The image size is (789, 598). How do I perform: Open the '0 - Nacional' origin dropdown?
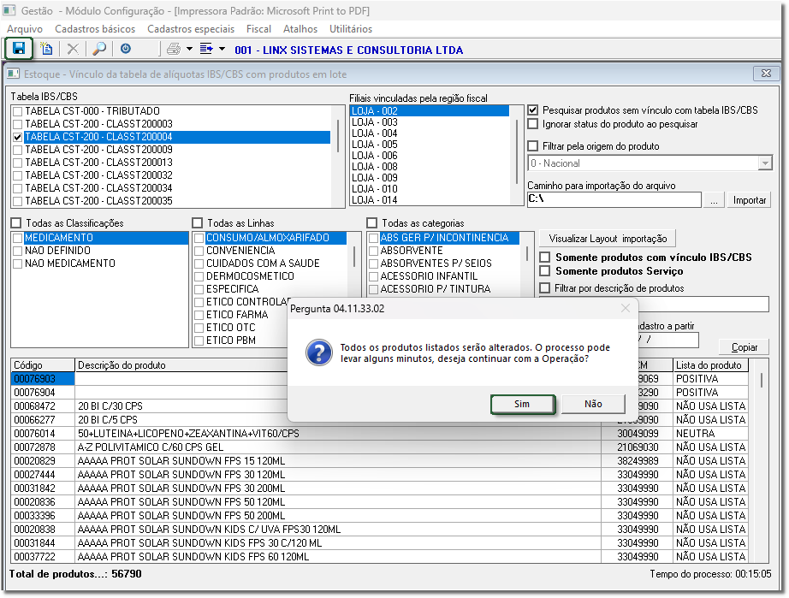coord(764,163)
